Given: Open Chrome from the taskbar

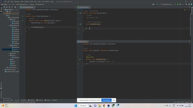Looking at the screenshot, I should (x=104, y=106).
